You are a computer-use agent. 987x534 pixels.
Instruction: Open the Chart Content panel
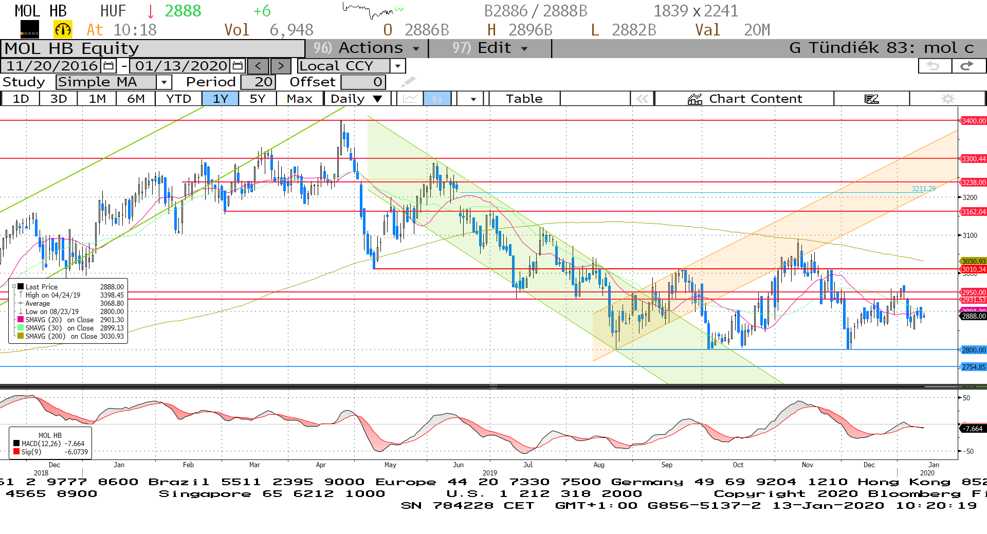coord(744,99)
